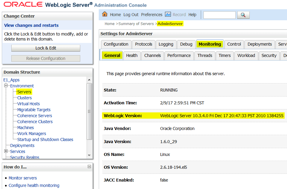Switch to the Health subtab
287x189 pixels.
(x=132, y=56)
